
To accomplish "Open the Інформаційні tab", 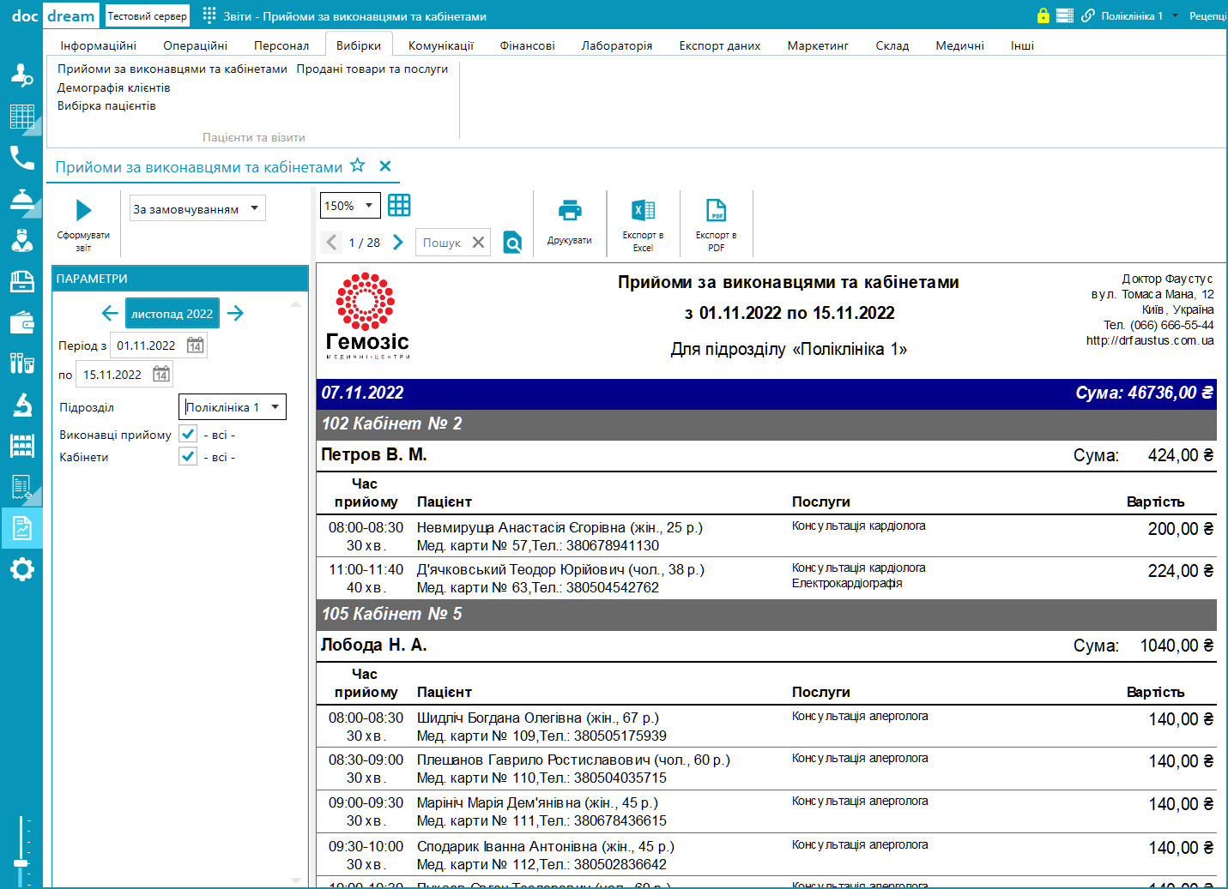I will click(98, 45).
